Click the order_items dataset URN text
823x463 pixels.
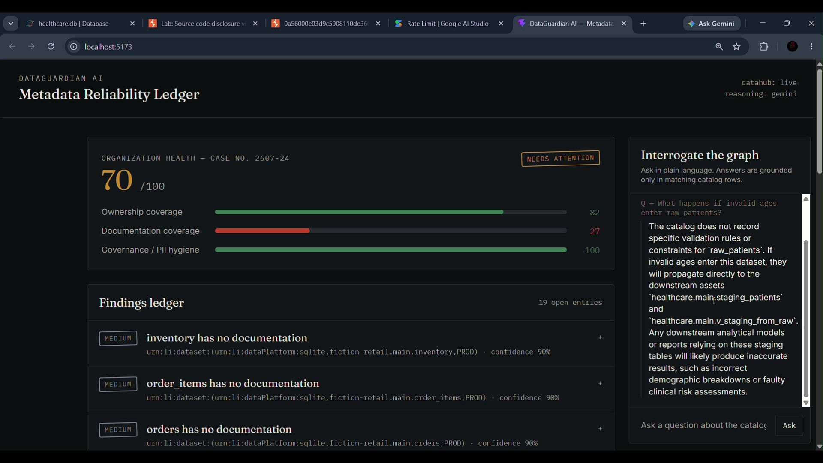click(x=316, y=398)
